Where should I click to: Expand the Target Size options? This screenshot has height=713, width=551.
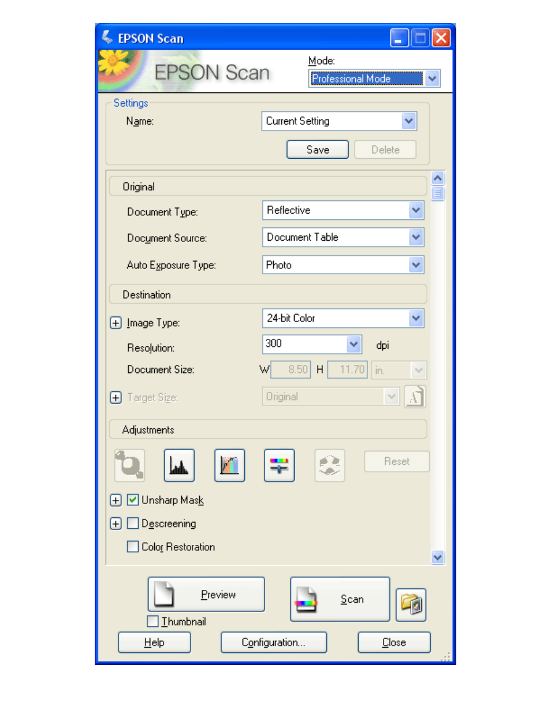click(x=116, y=397)
